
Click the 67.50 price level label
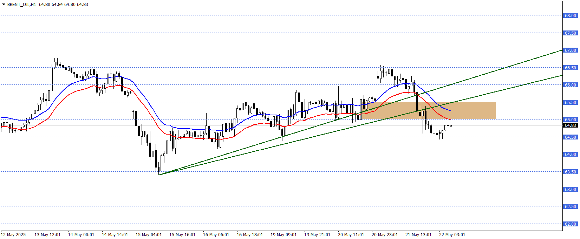click(570, 33)
